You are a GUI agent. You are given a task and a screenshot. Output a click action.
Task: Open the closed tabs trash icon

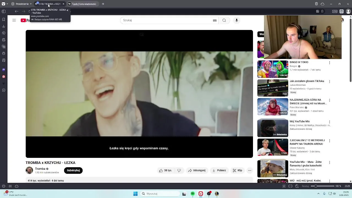click(x=316, y=4)
